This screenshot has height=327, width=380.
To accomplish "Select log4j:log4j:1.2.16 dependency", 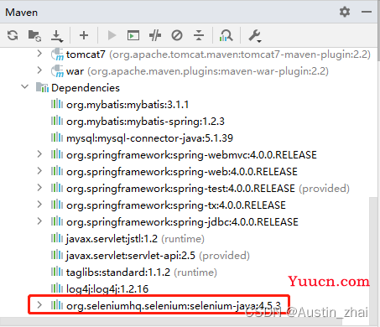I will 107,289.
